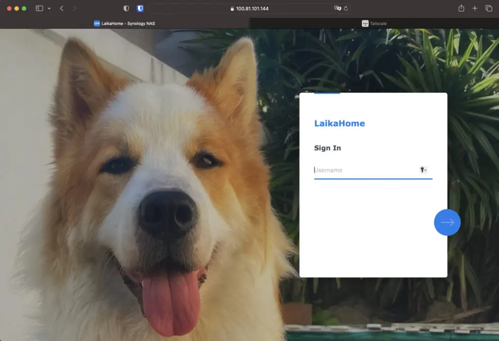Click the yellow minimize window button

tap(17, 9)
